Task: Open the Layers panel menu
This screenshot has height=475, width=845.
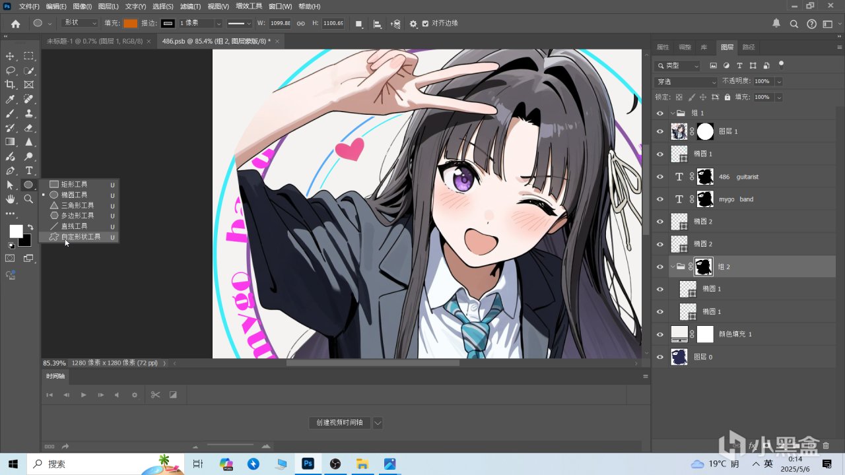Action: 840,47
